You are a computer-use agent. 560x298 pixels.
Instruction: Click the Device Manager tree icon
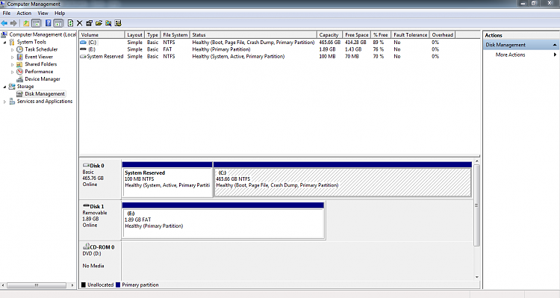point(19,79)
